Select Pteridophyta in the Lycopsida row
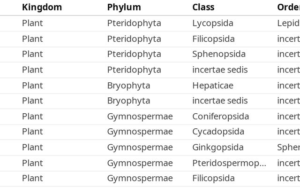This screenshot has width=300, height=188. point(134,23)
